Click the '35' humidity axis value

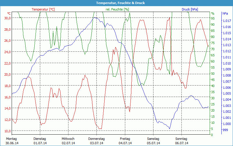pyautogui.click(x=213, y=92)
